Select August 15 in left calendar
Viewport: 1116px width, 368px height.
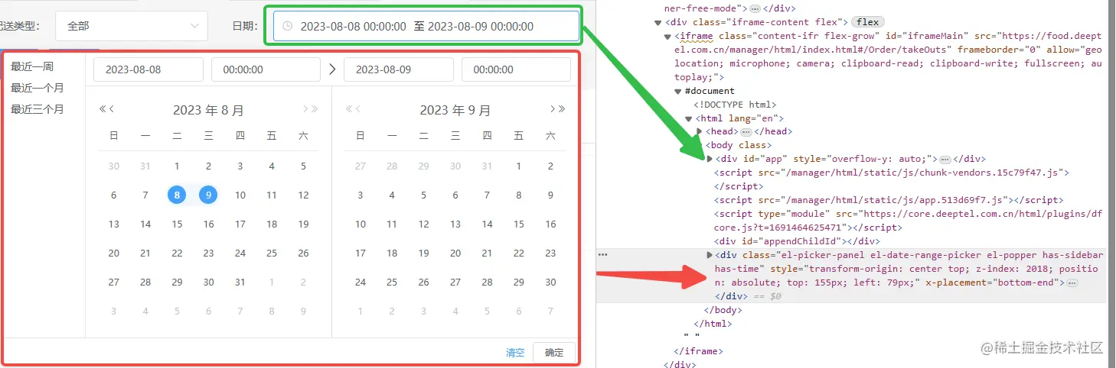(177, 224)
